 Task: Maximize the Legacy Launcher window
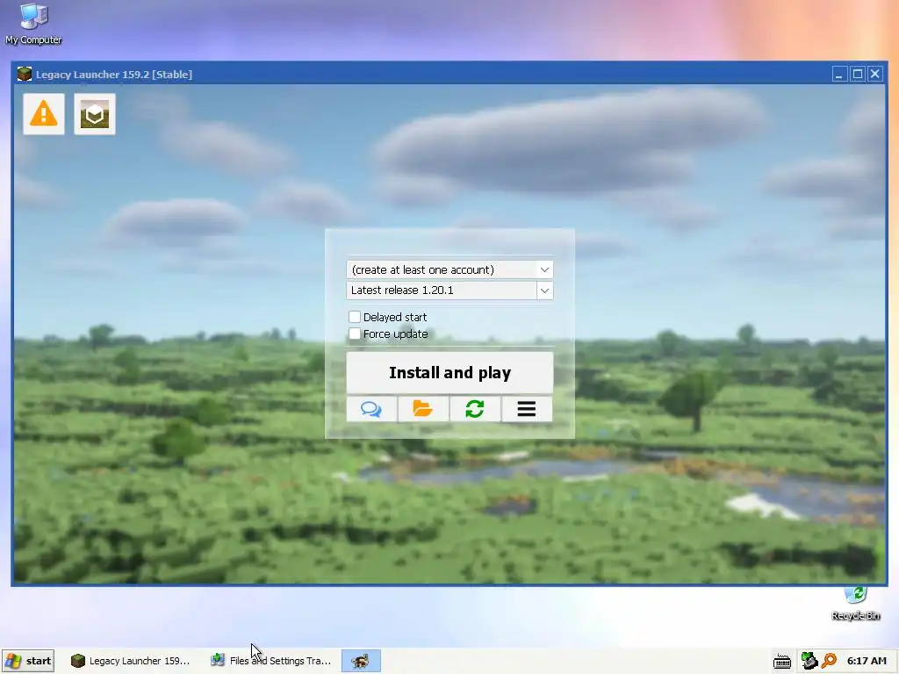[857, 74]
